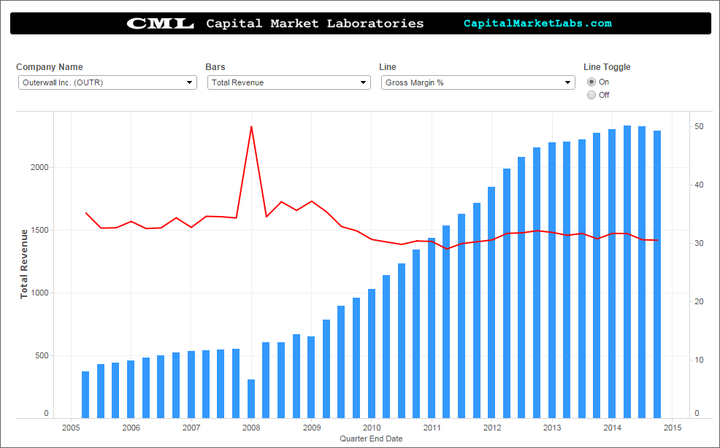
Task: Click the 1500 tick on the revenue axis
Action: click(x=39, y=230)
